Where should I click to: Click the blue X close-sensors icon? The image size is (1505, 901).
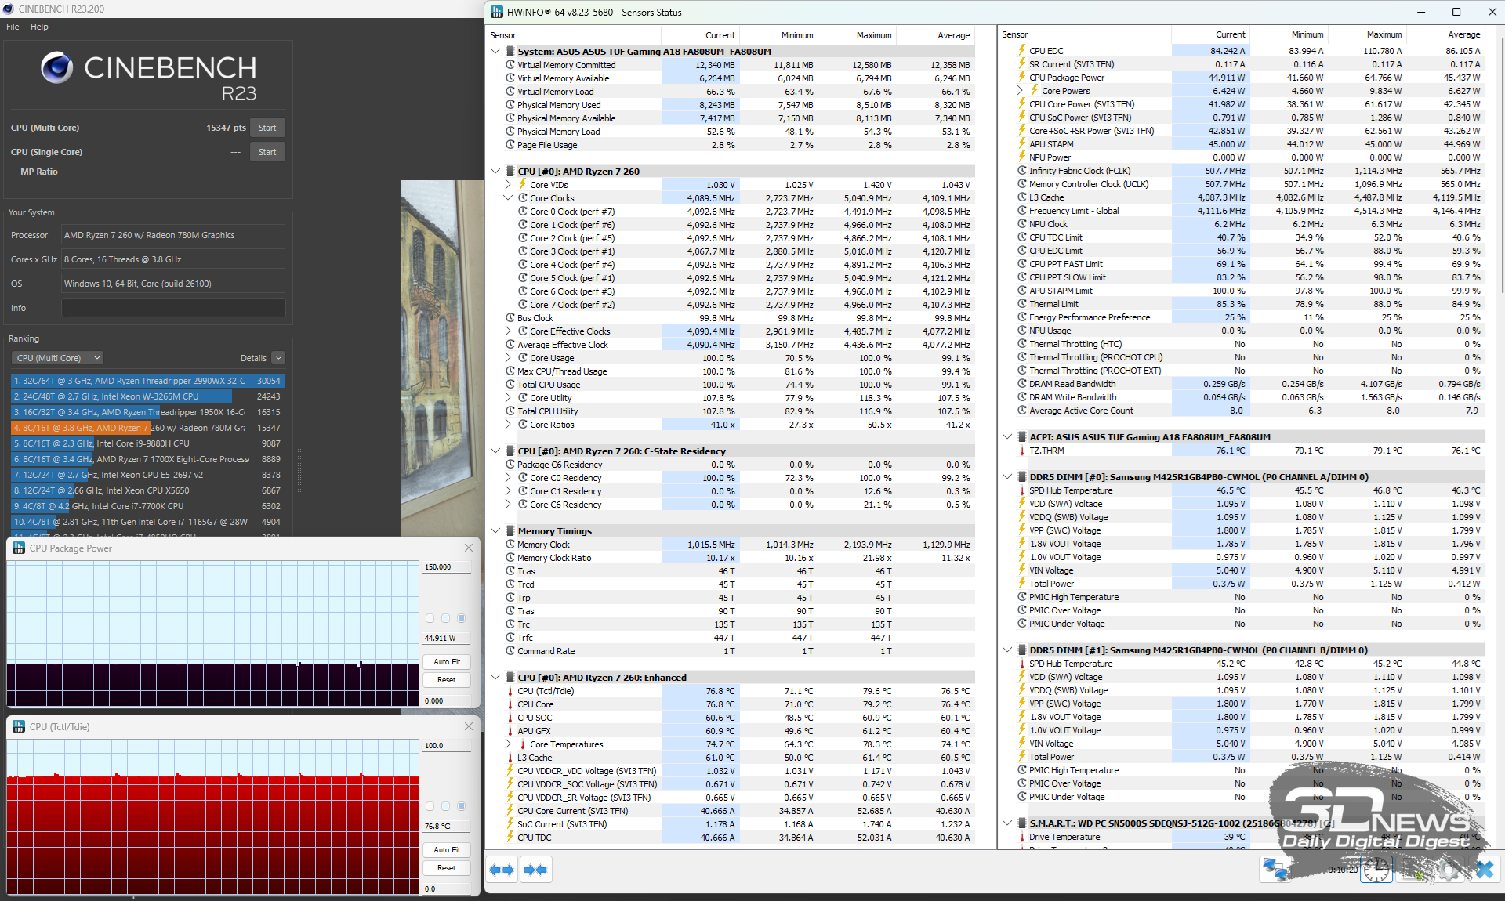point(1485,870)
